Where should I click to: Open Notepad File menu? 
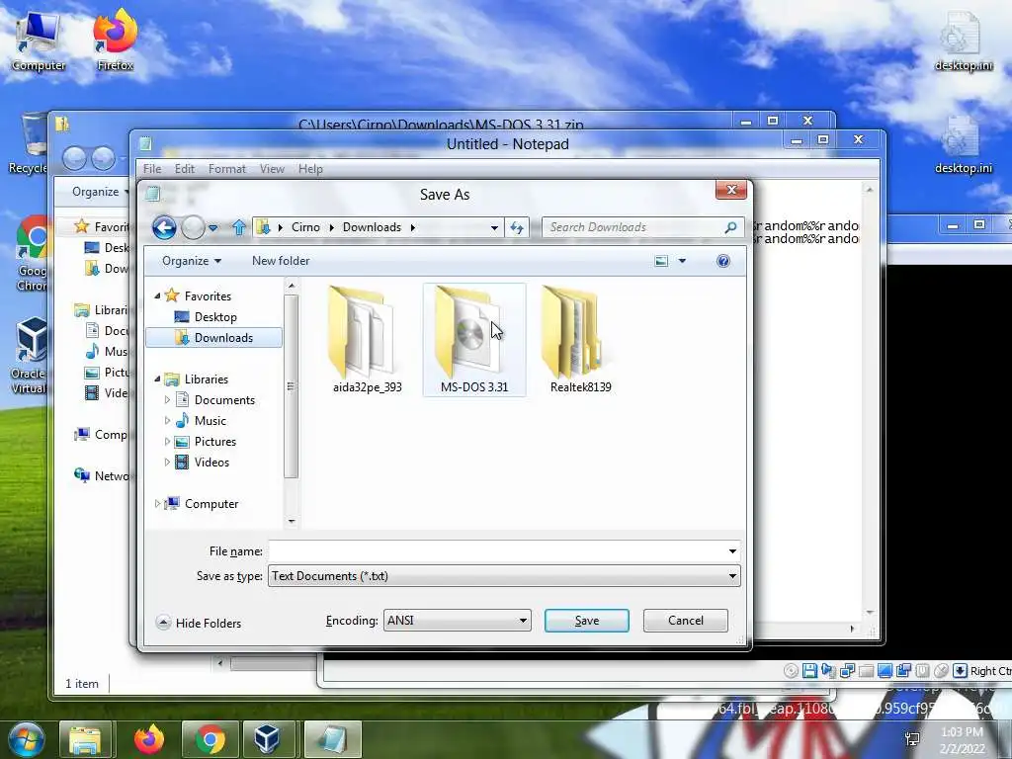click(152, 169)
